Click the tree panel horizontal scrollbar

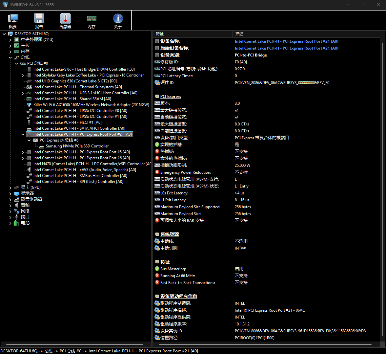[x=74, y=344]
